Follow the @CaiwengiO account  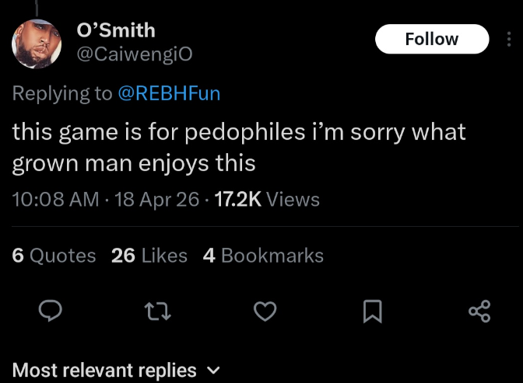pyautogui.click(x=432, y=40)
